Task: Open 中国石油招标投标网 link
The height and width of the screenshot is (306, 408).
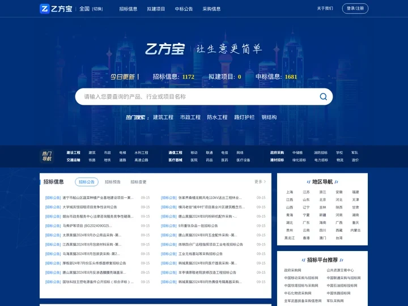Action: 342,286
